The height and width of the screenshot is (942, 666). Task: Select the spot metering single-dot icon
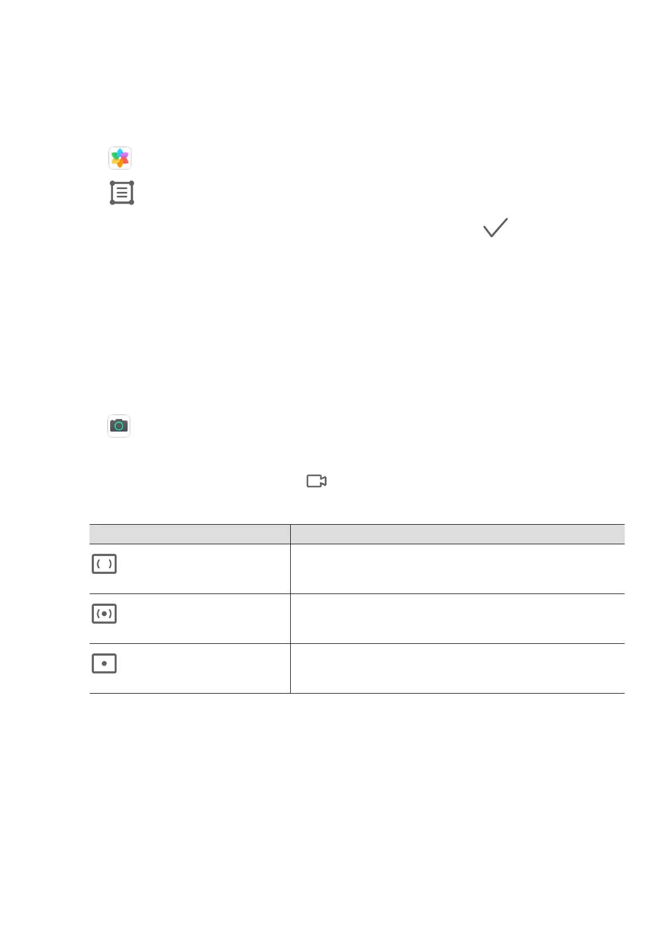pos(104,663)
